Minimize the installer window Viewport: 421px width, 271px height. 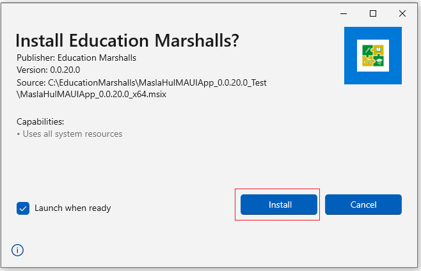[x=344, y=13]
